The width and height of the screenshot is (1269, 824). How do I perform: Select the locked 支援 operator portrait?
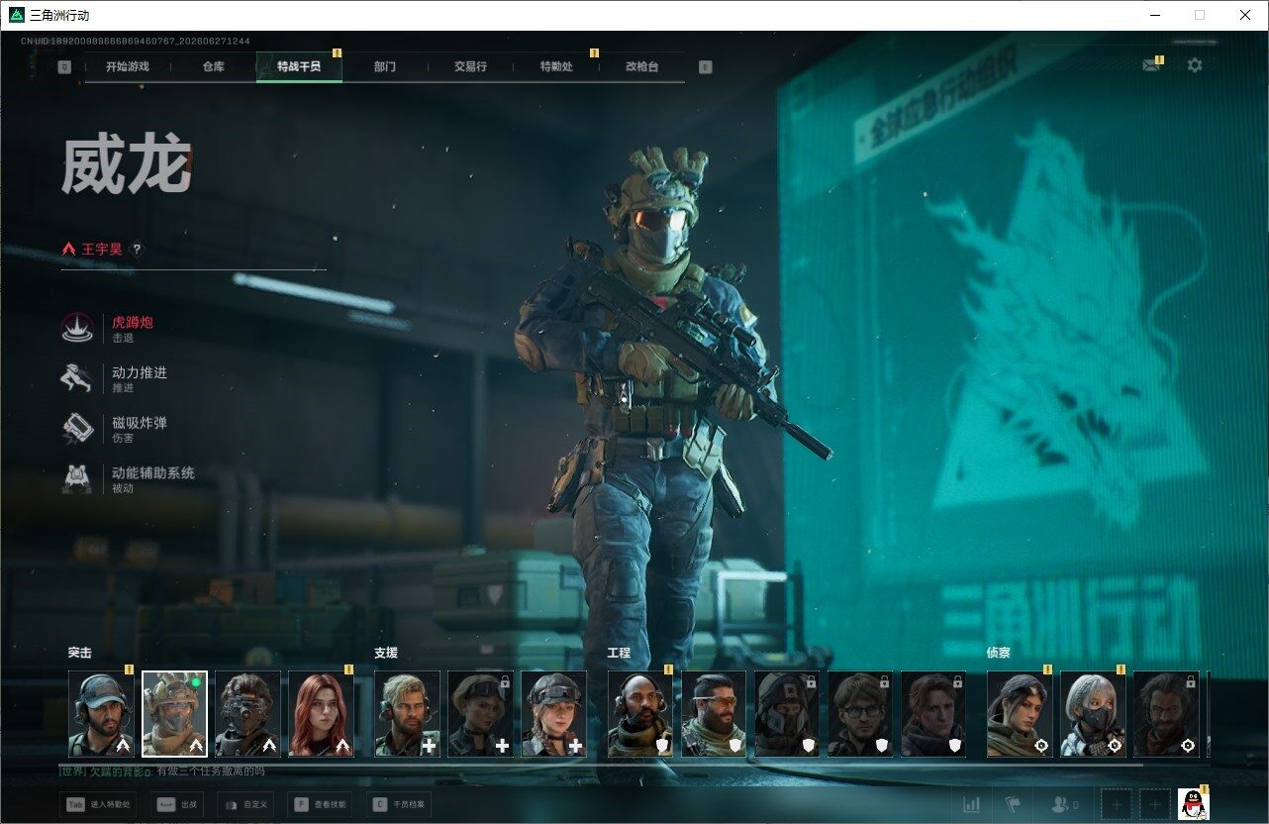click(480, 714)
